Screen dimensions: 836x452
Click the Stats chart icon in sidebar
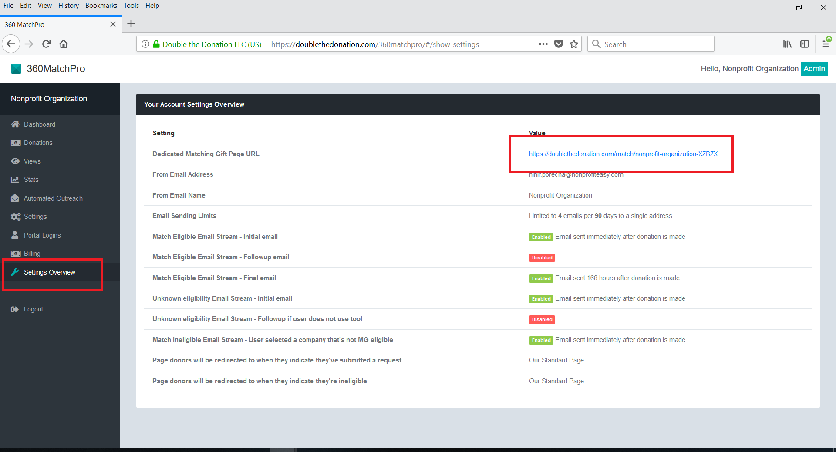tap(15, 180)
